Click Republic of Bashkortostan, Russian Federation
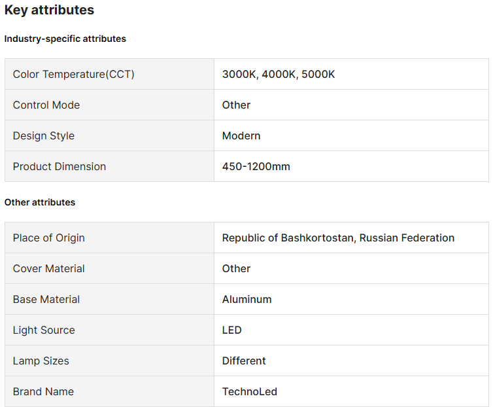 (338, 238)
